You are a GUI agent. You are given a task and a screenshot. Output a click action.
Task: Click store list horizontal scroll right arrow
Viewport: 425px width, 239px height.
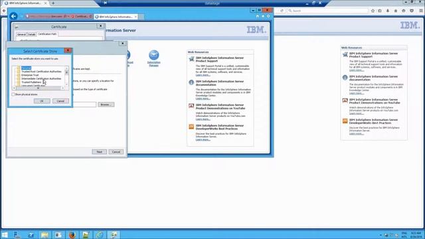point(63,88)
